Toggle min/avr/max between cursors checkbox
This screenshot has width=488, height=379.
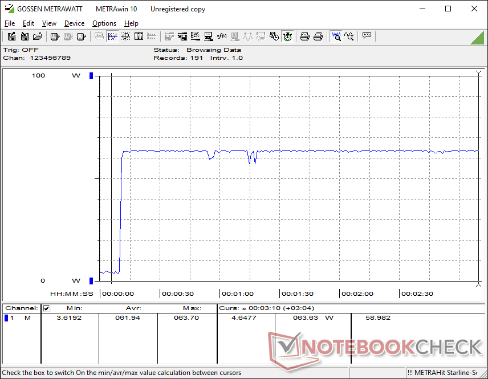tap(47, 308)
